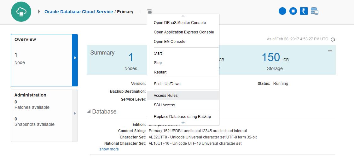
Task: Click 0 Snapshots available text
Action: point(34,122)
